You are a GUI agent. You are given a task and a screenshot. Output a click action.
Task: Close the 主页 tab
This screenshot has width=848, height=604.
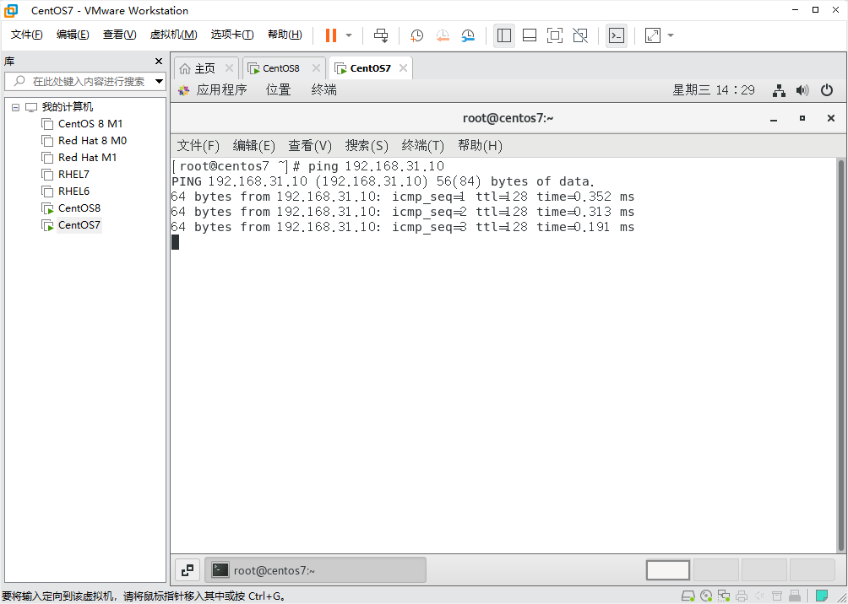pos(229,68)
